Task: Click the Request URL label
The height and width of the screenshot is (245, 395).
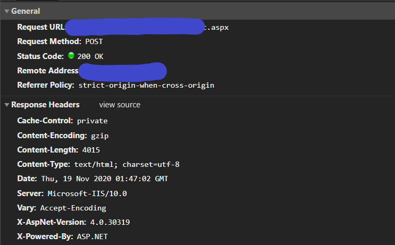Action: [41, 27]
